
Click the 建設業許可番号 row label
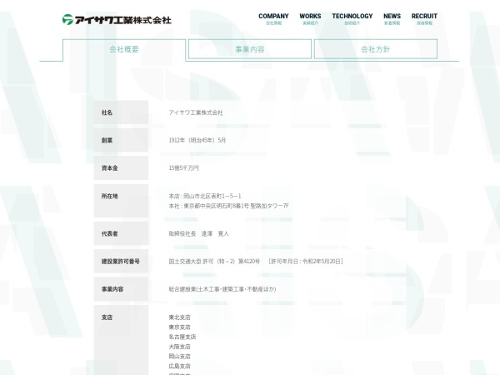coord(121,262)
